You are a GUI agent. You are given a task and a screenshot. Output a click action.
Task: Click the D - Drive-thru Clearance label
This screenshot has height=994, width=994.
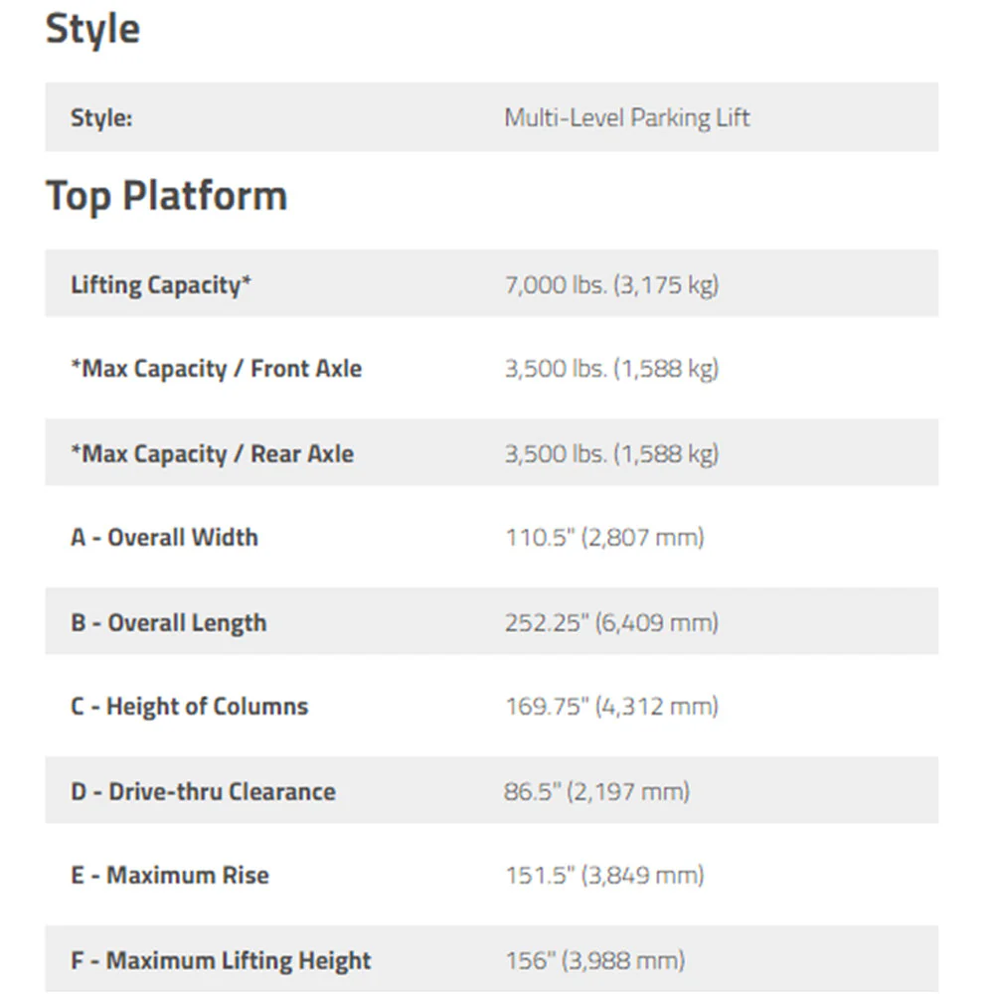203,792
